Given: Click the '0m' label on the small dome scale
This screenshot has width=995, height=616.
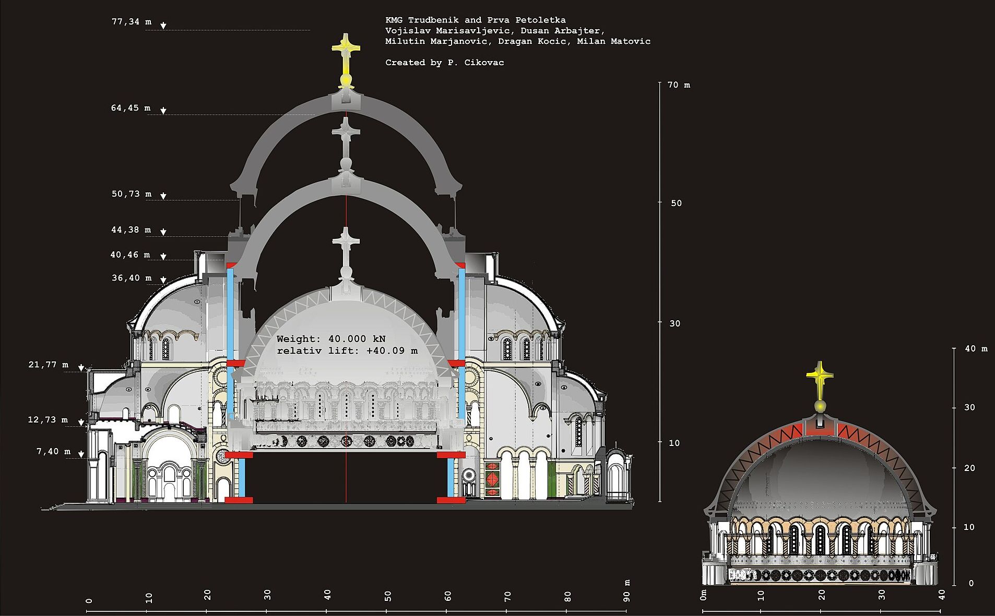Looking at the screenshot, I should [x=703, y=595].
